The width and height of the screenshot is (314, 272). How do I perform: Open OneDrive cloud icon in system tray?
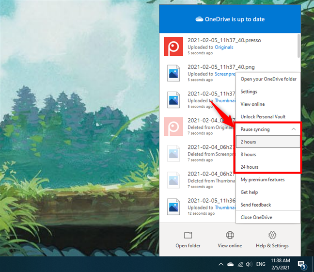tap(230, 264)
